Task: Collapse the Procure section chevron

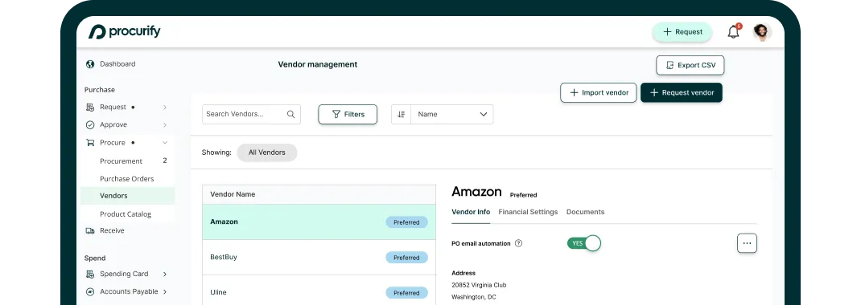Action: point(165,143)
